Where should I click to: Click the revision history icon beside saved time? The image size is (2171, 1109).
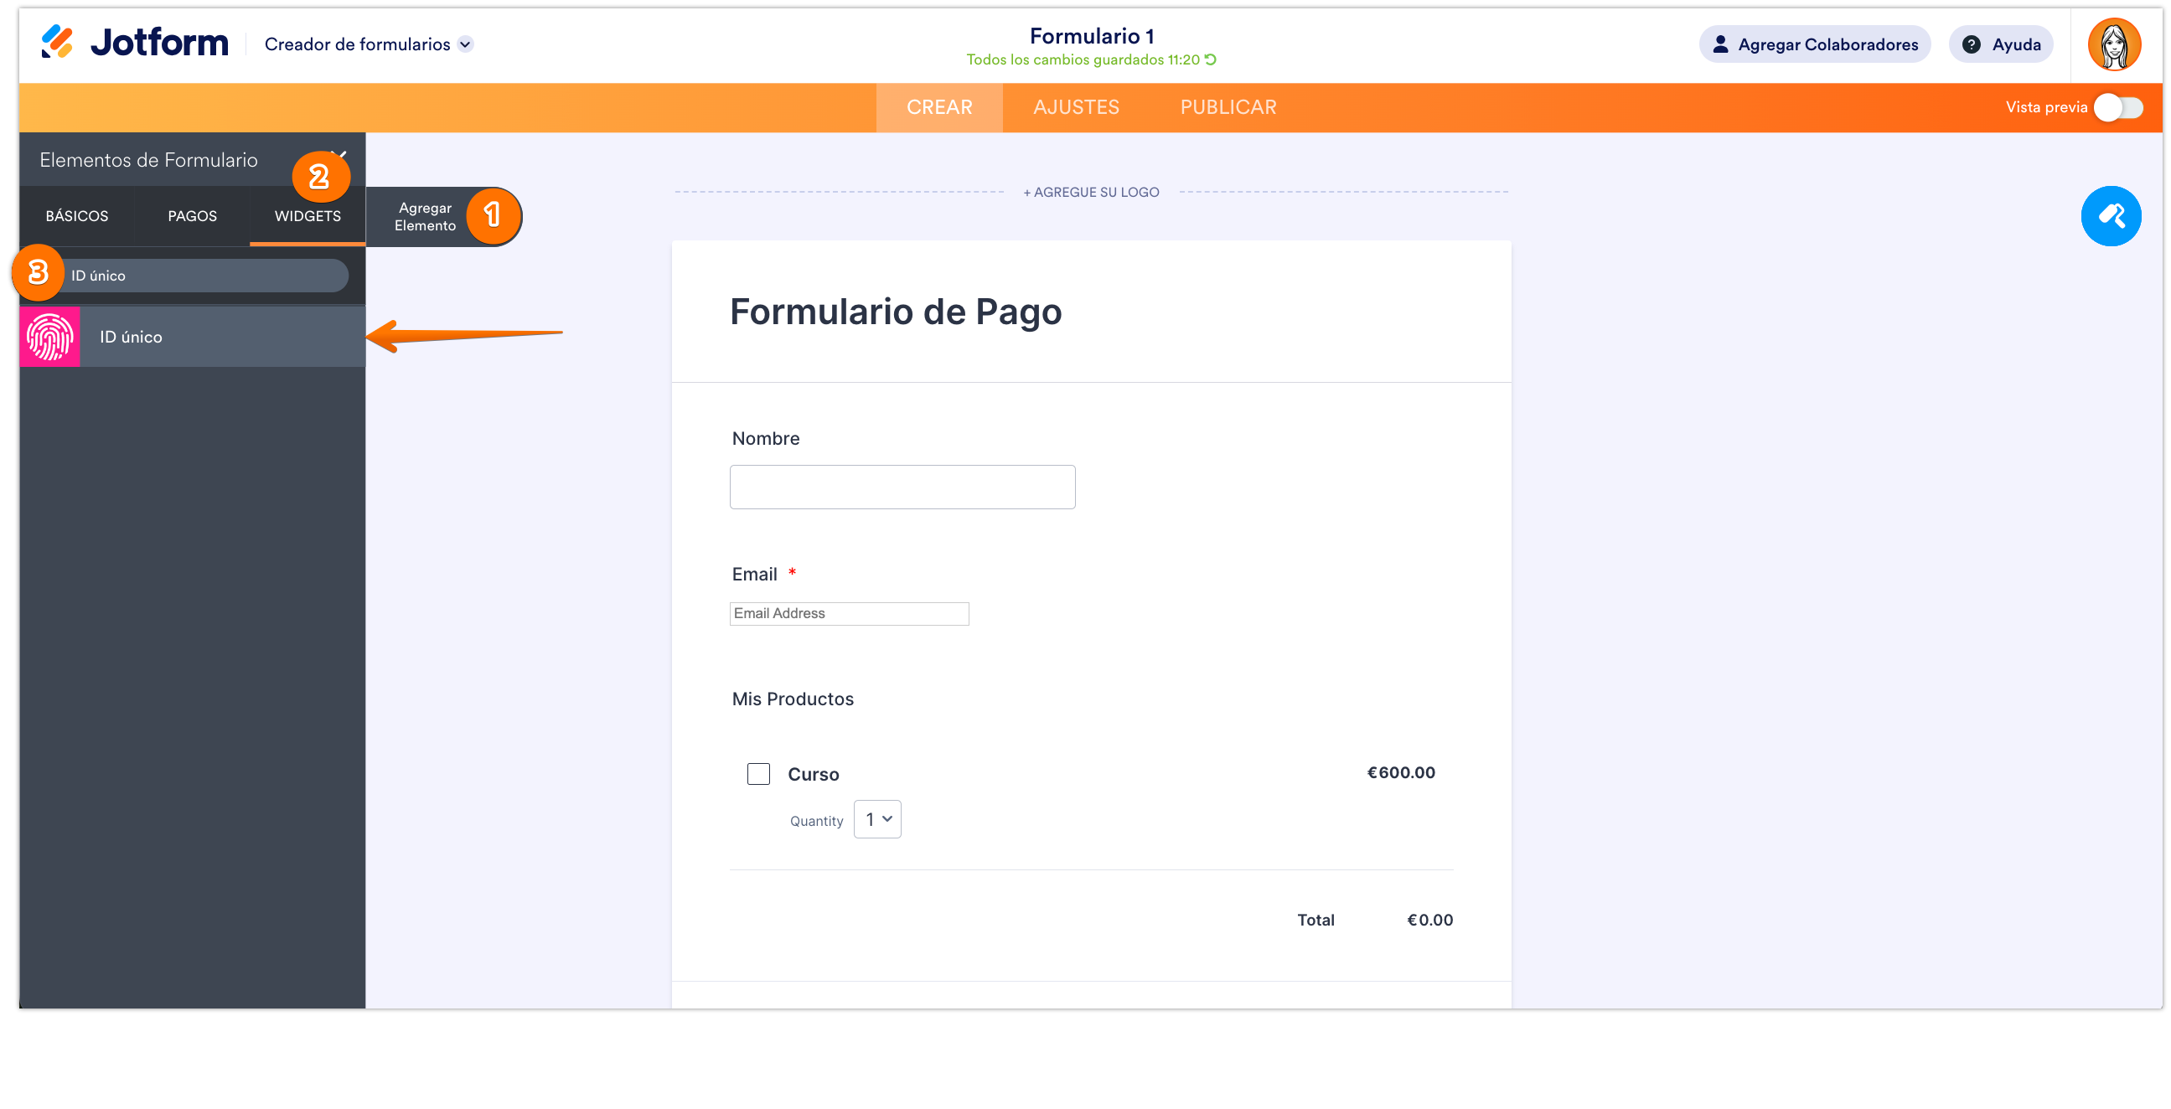click(1210, 59)
